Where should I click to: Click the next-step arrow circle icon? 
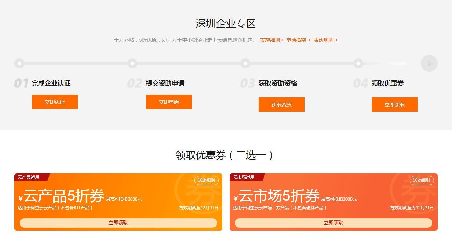(429, 63)
